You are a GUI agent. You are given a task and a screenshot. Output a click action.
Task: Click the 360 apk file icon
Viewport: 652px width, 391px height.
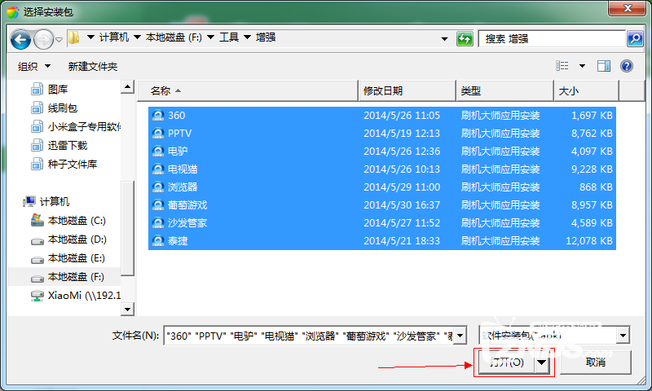(158, 115)
